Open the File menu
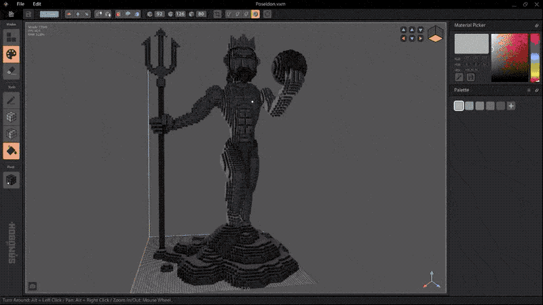 coord(20,4)
